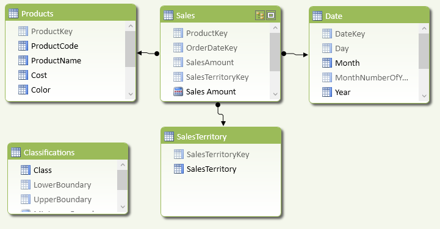This screenshot has width=440, height=229.
Task: Click scroll up arrow in Classifications table
Action: pyautogui.click(x=123, y=164)
